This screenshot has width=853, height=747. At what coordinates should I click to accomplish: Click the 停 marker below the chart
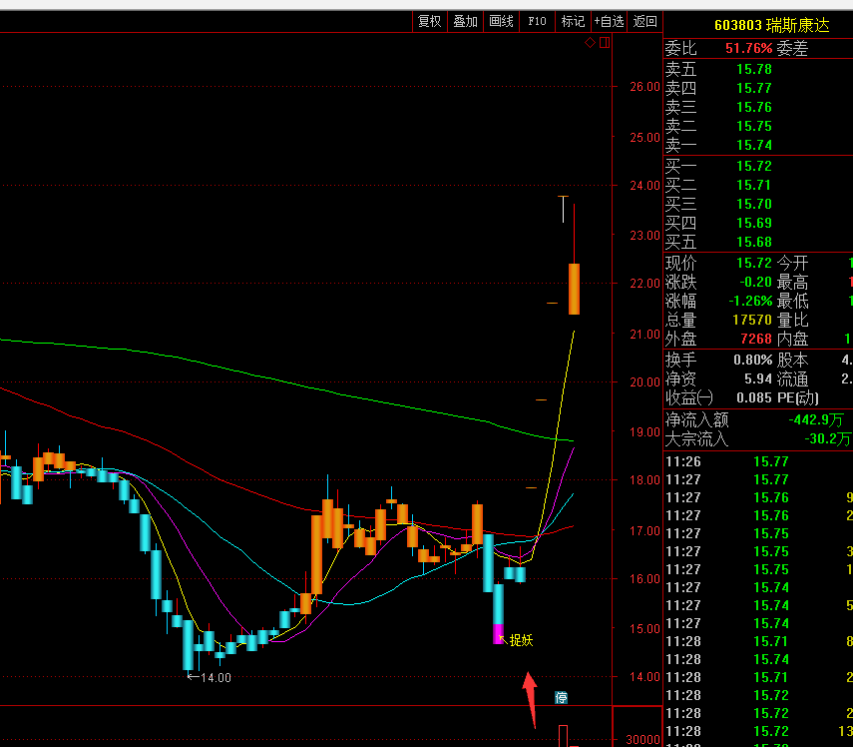[561, 697]
